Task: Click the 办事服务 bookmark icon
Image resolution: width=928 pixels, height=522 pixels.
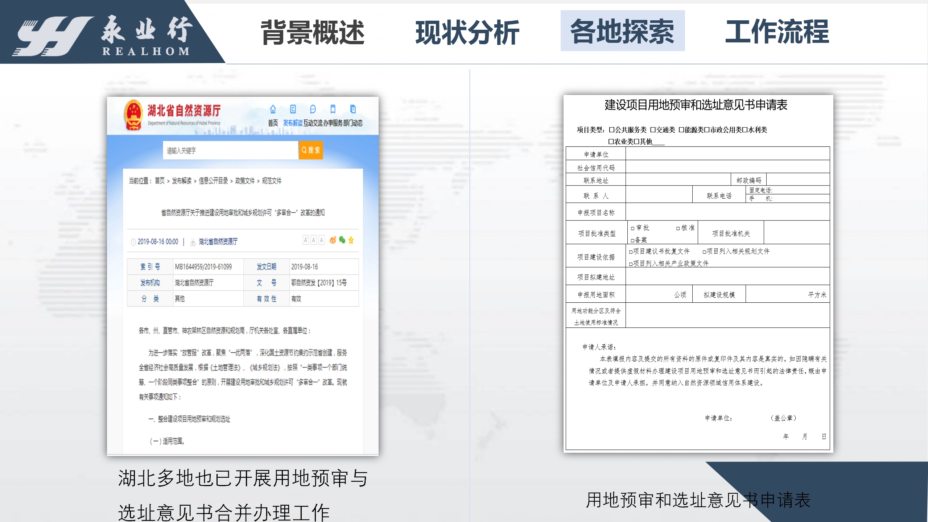Action: (333, 109)
